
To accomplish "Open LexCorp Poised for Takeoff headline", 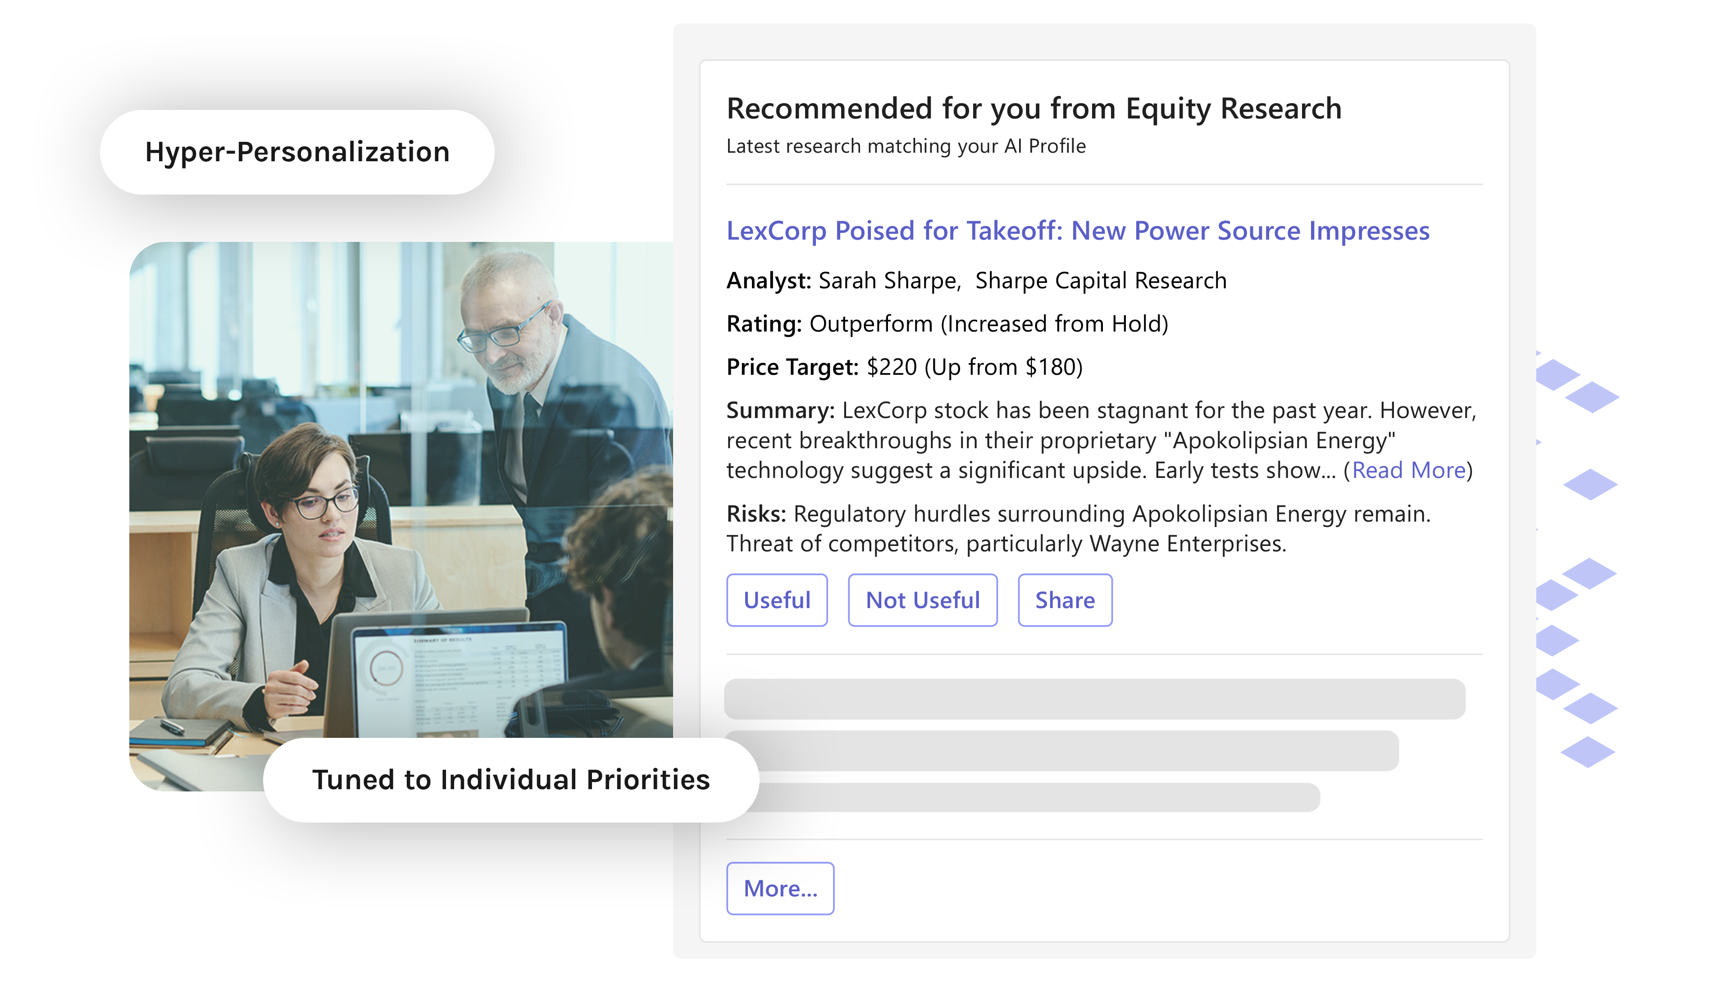I will click(1078, 231).
